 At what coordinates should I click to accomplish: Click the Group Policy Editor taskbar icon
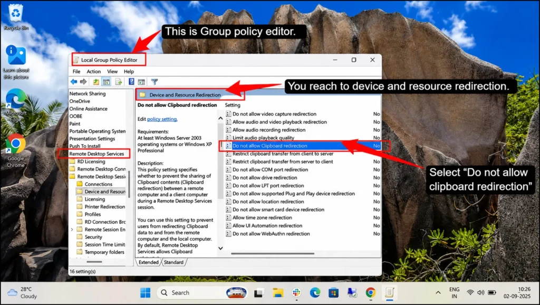tap(390, 292)
